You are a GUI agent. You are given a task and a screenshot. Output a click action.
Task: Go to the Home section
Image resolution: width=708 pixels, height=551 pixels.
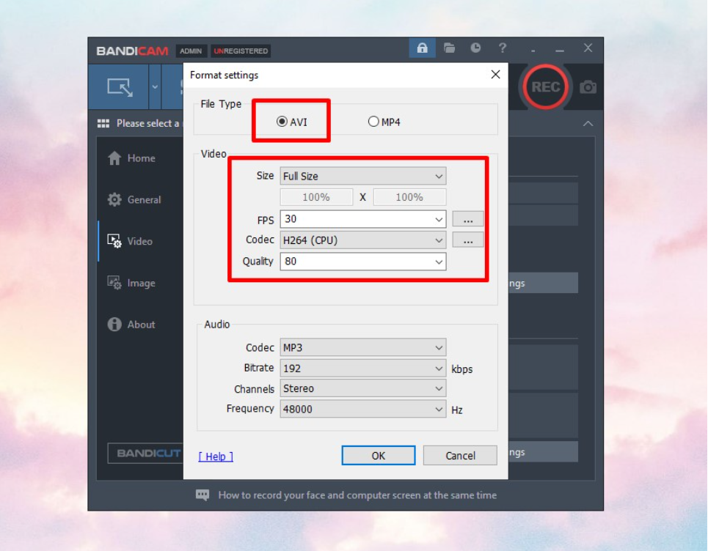132,158
